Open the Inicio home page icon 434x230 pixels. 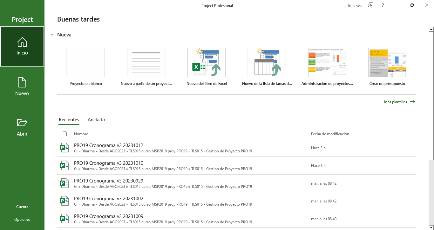click(x=22, y=42)
